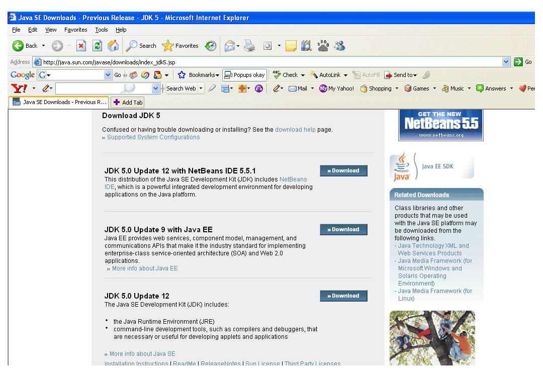Run the spell Check button

286,75
